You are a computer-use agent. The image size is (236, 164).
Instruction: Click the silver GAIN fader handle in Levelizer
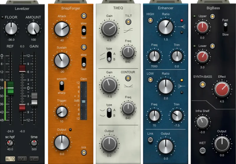34,99
